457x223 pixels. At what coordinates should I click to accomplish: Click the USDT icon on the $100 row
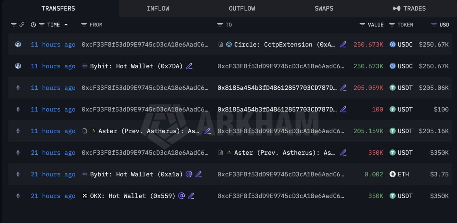tap(392, 109)
